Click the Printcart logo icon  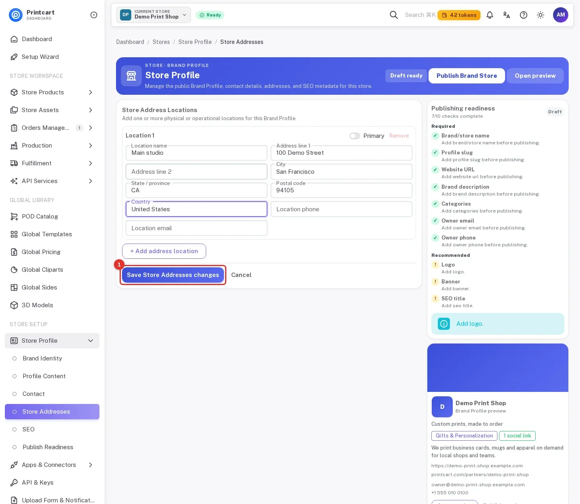point(16,15)
